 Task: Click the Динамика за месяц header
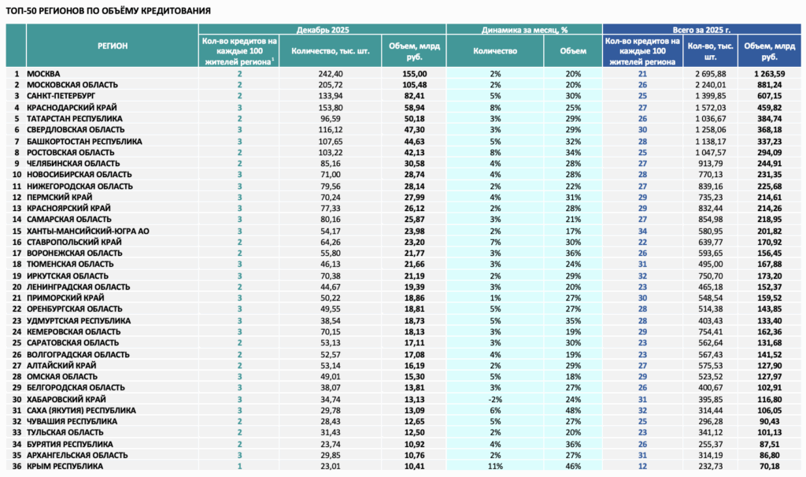coord(524,30)
